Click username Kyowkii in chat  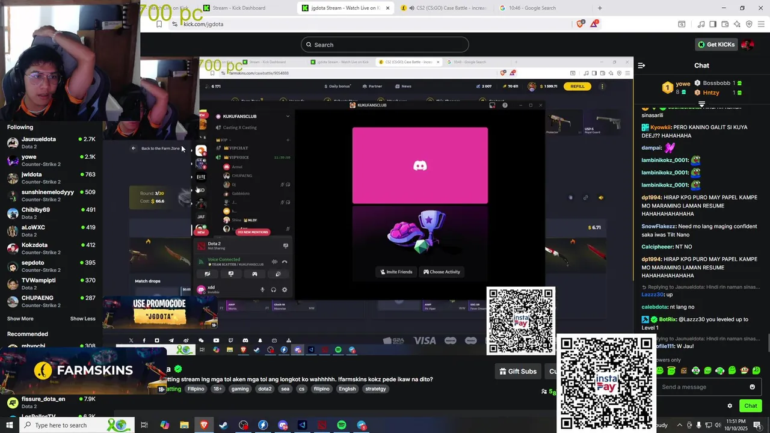tap(660, 127)
